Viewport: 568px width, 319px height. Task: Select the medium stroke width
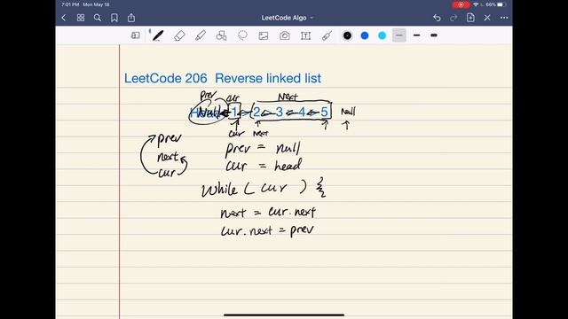(416, 35)
